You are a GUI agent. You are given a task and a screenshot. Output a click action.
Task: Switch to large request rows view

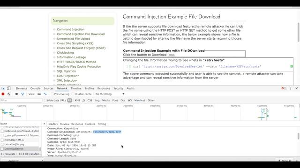pos(39,94)
